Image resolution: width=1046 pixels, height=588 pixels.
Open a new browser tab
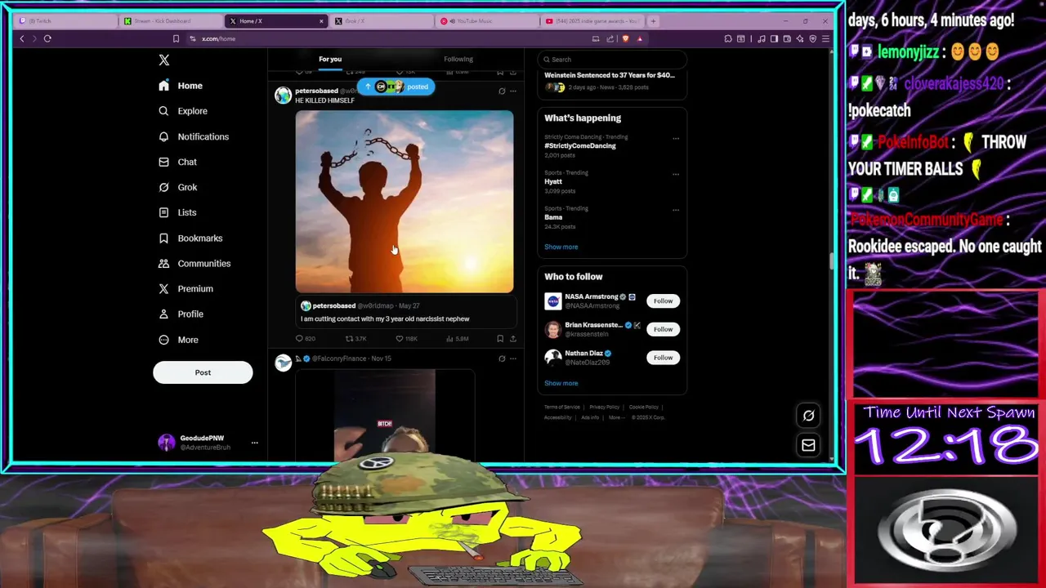(x=653, y=21)
